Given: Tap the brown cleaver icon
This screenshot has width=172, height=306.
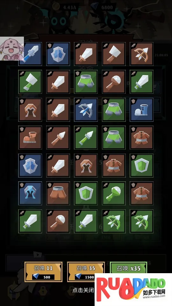Looking at the screenshot, I should click(114, 54).
